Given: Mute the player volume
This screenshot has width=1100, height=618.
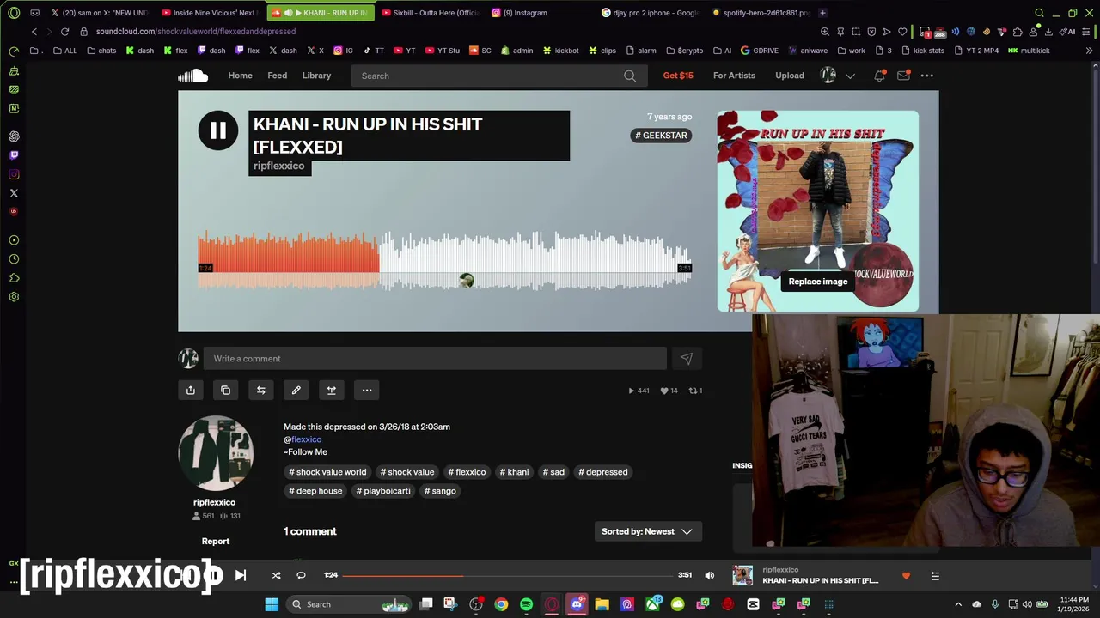Looking at the screenshot, I should 710,575.
